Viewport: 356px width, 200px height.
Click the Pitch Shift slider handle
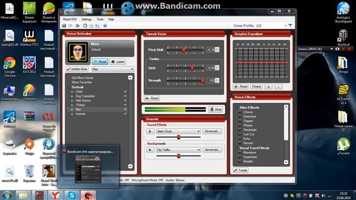184,49
